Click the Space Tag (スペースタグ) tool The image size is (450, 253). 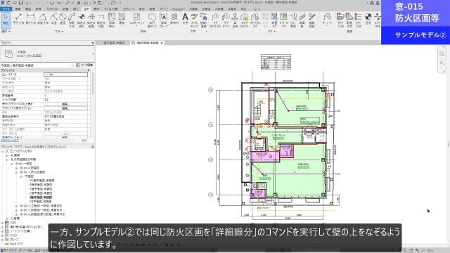pos(283,20)
